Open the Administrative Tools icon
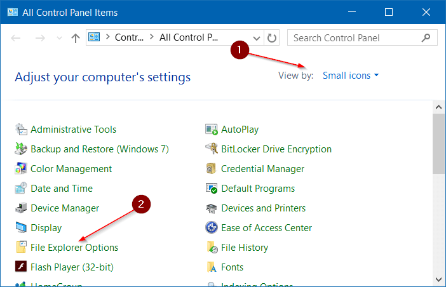446x287 pixels. tap(21, 130)
